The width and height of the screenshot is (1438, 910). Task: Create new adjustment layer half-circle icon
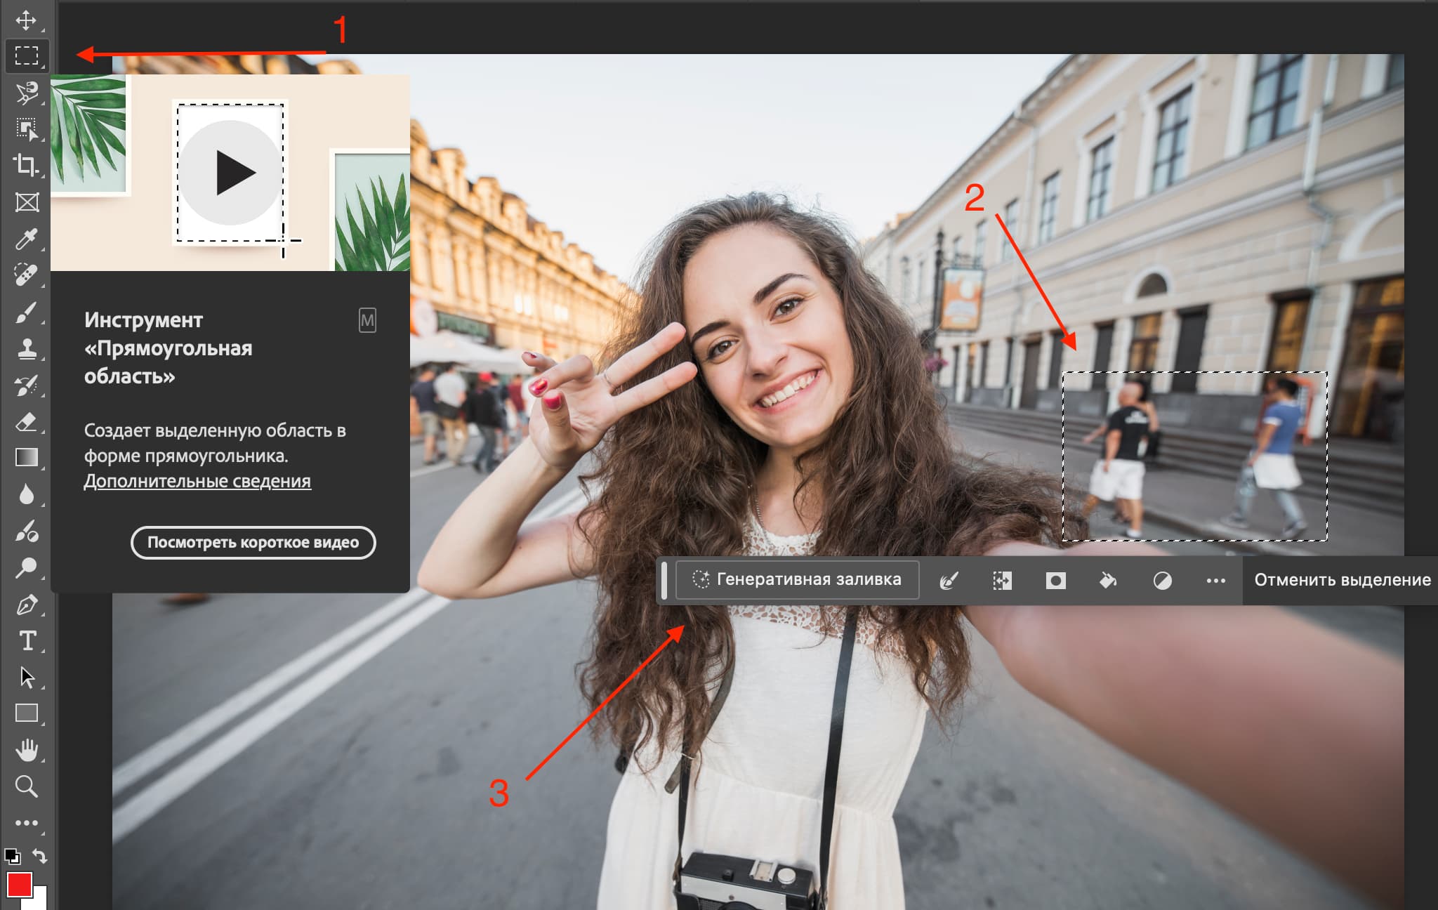coord(1162,581)
